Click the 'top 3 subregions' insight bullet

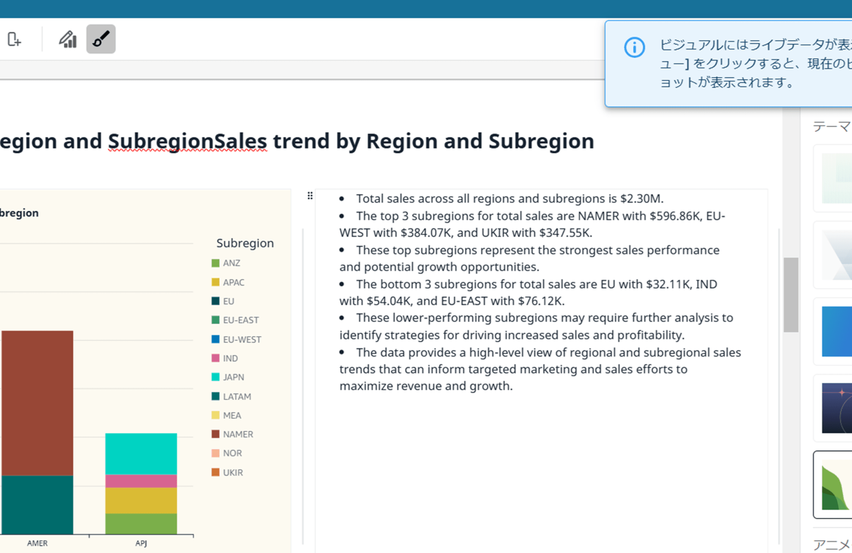(x=532, y=224)
